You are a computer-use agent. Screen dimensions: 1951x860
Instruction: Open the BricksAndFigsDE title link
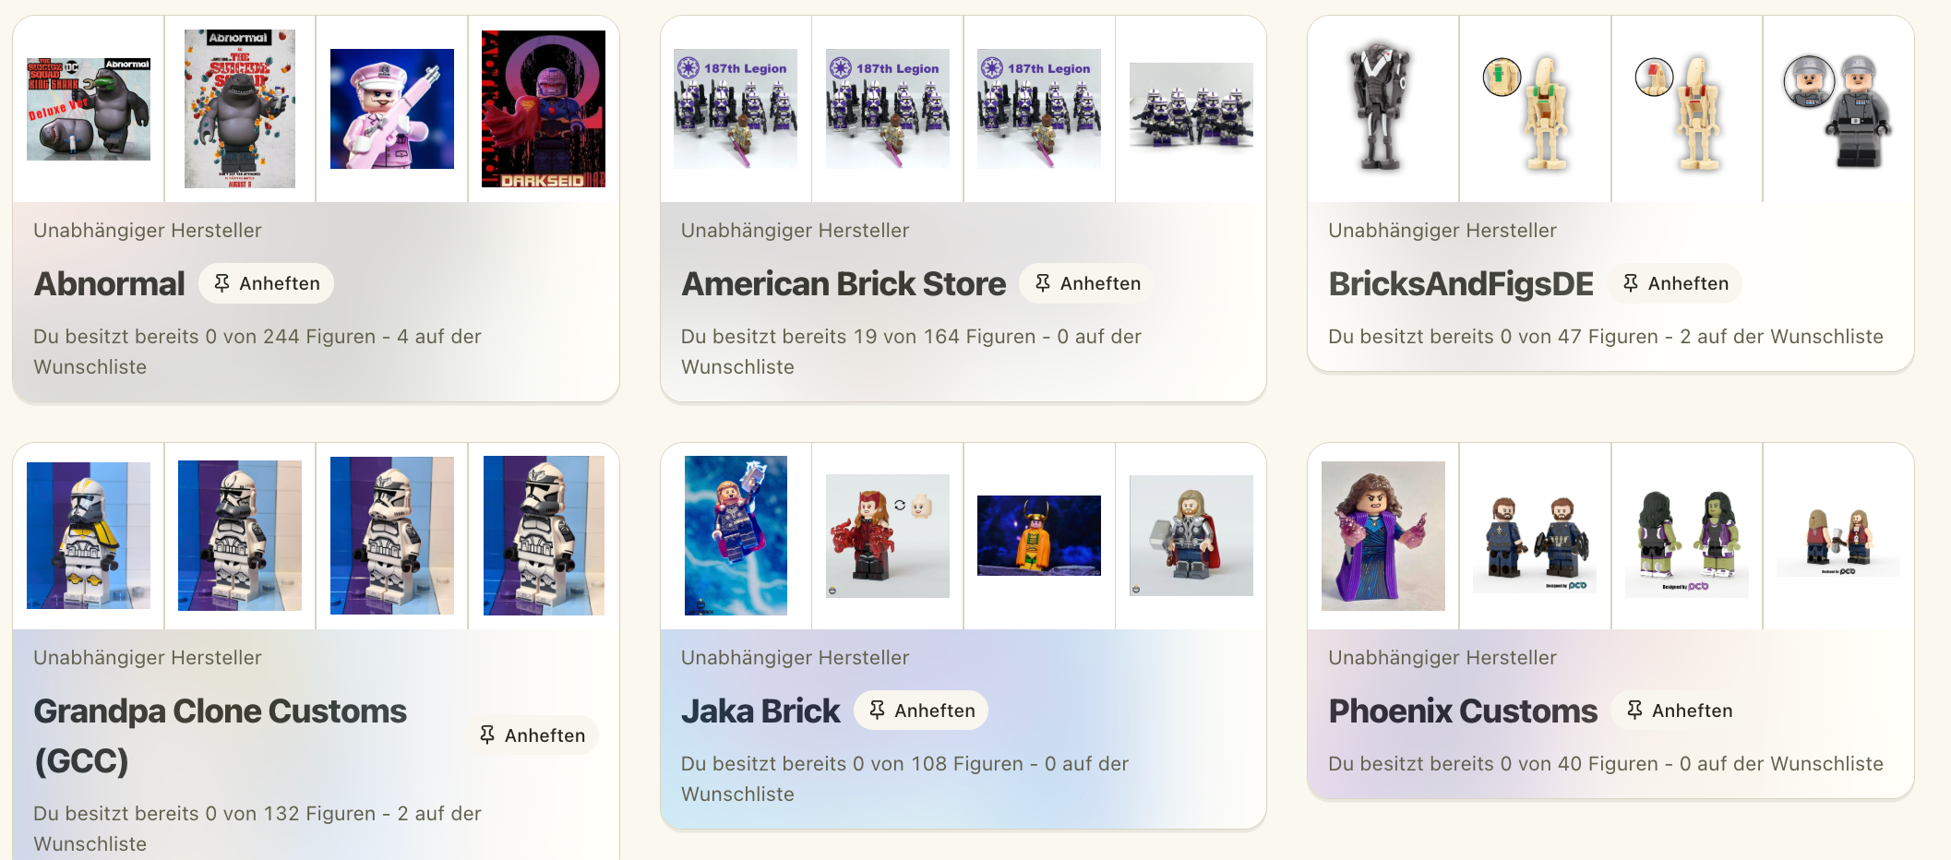1461,283
